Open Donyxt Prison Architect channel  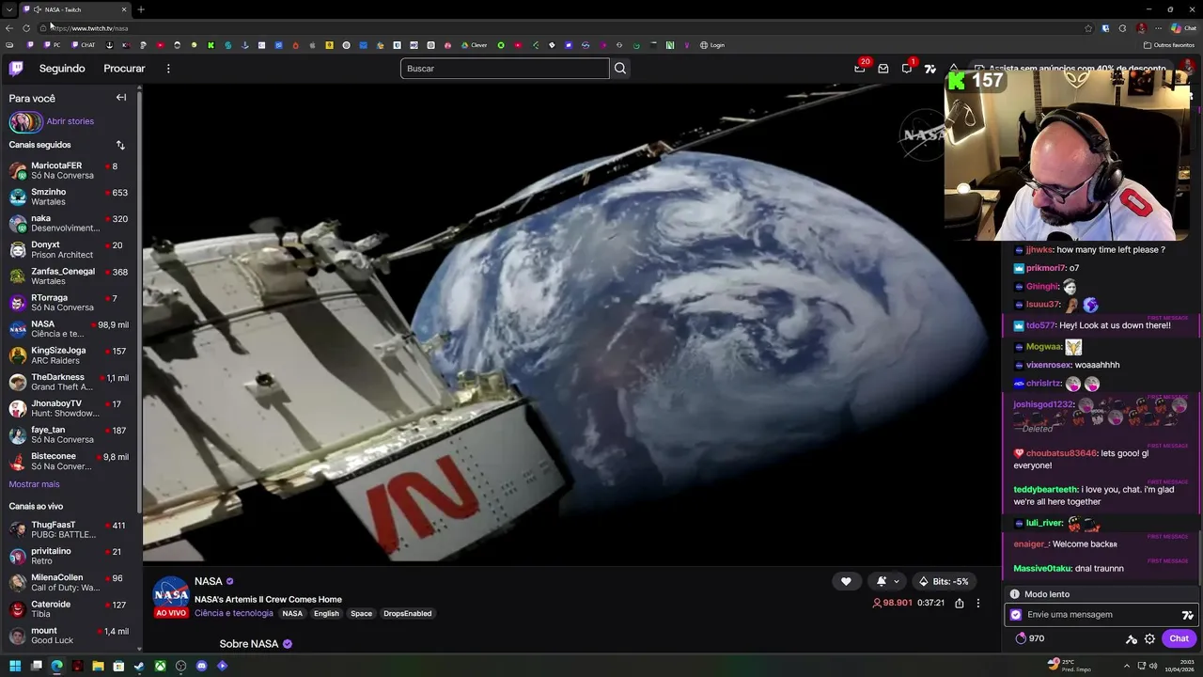point(70,249)
